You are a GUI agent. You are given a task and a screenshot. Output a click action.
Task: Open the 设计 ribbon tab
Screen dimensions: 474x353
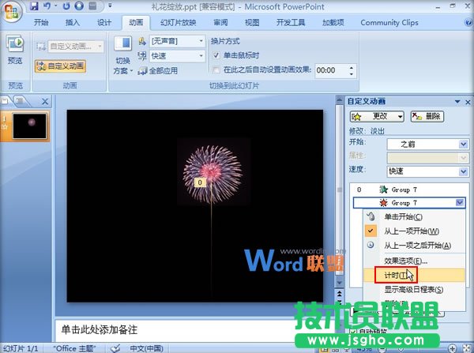[104, 23]
